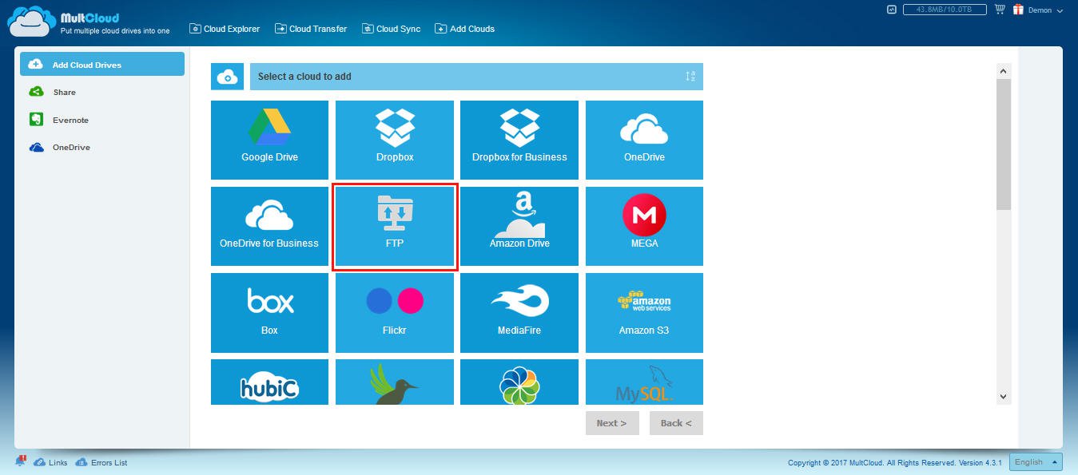Select the Google Drive cloud tile

(x=269, y=140)
